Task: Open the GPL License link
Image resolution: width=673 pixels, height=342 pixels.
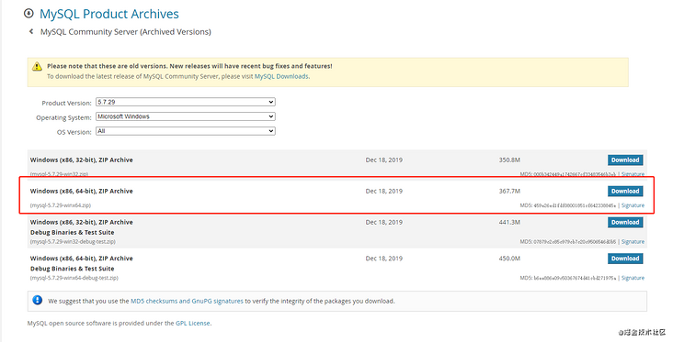Action: click(193, 323)
